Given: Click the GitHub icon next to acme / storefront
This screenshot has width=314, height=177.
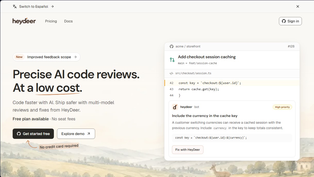Looking at the screenshot, I should tap(171, 46).
